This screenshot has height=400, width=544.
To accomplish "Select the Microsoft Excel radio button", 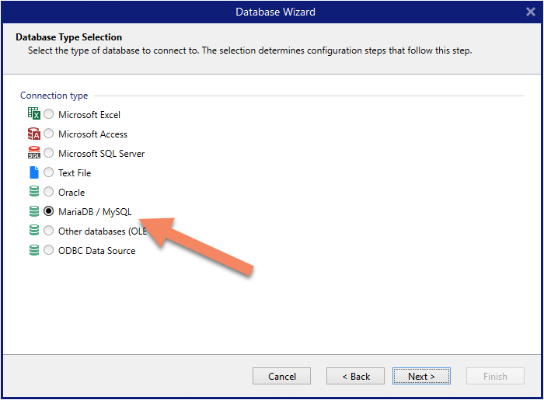I will [x=49, y=114].
